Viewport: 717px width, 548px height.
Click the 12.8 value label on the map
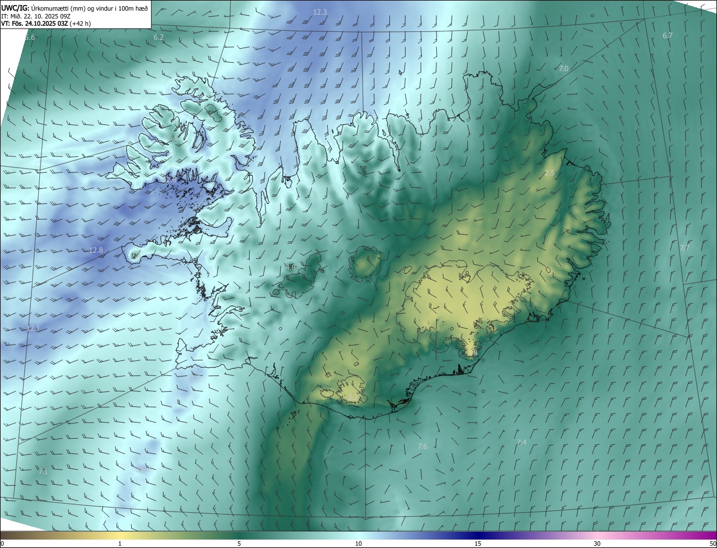point(96,250)
